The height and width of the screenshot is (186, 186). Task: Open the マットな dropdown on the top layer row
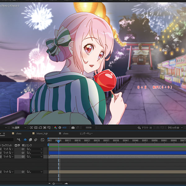tap(8, 149)
